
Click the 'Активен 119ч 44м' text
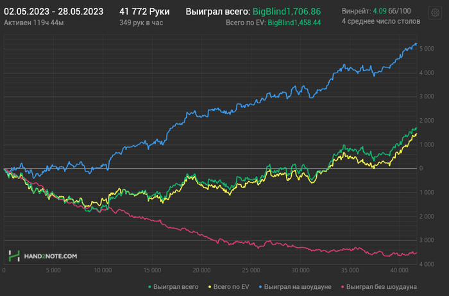click(34, 22)
